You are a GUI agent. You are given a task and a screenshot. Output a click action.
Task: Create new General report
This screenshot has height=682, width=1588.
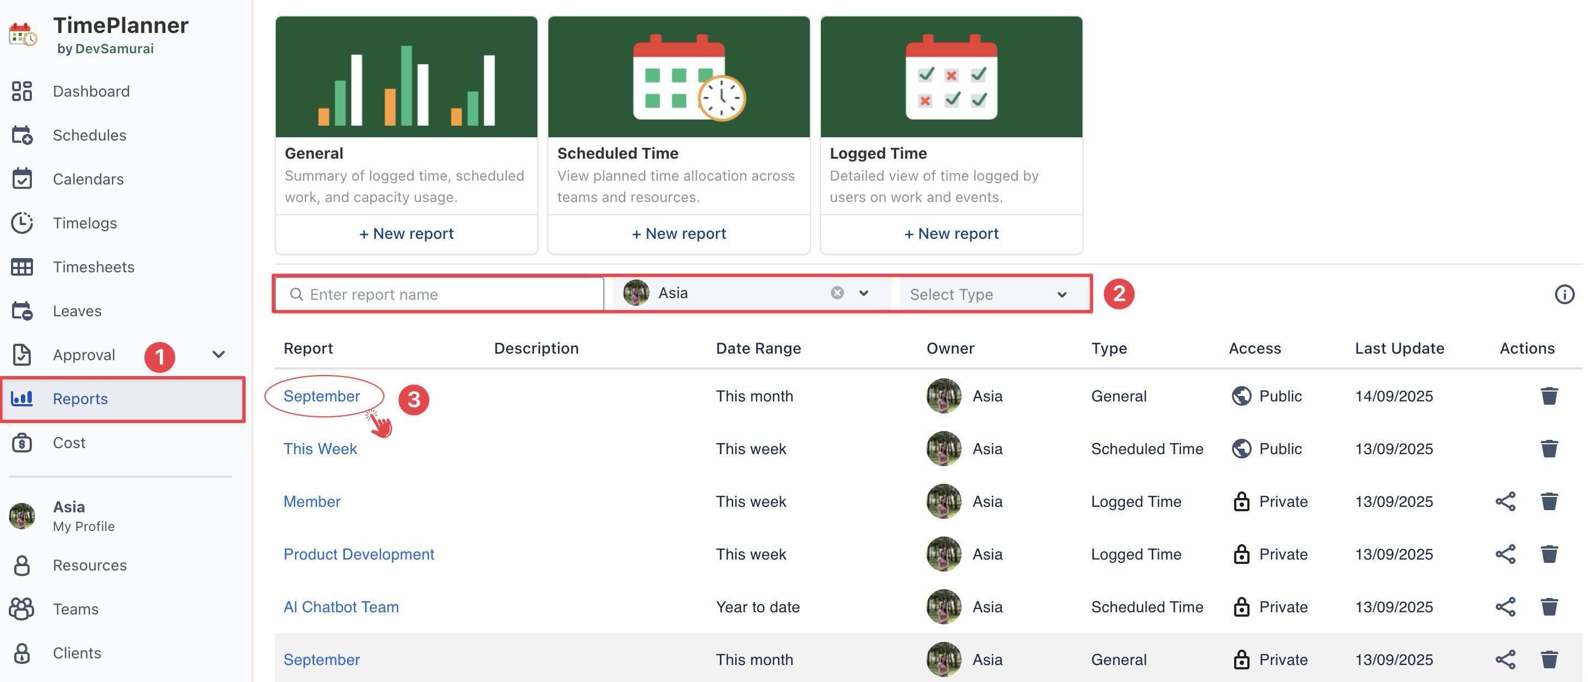click(406, 233)
